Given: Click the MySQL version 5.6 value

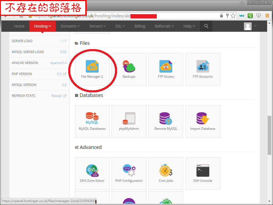Looking at the screenshot, I should 64,85.
